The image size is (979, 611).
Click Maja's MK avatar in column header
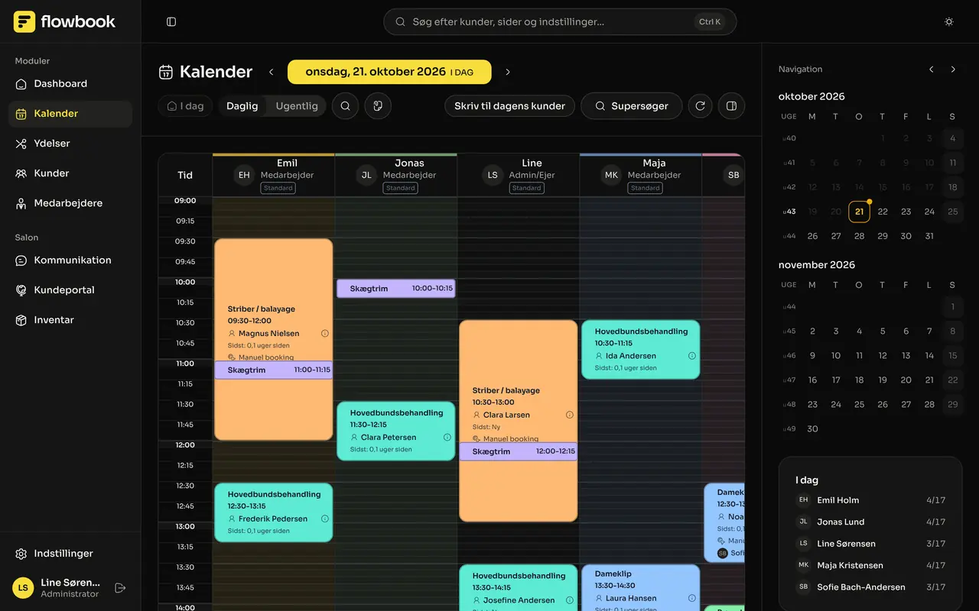tap(611, 176)
